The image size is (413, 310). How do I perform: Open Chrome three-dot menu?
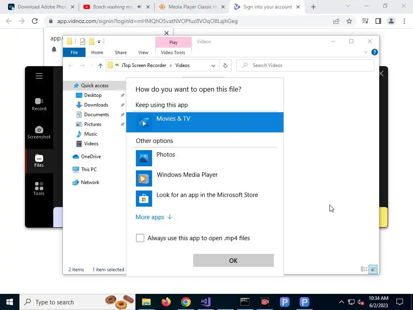click(x=404, y=21)
